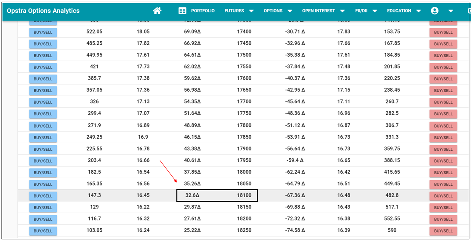This screenshot has width=472, height=242.
Task: Click the caret arrow beside the account icon
Action: pyautogui.click(x=450, y=11)
